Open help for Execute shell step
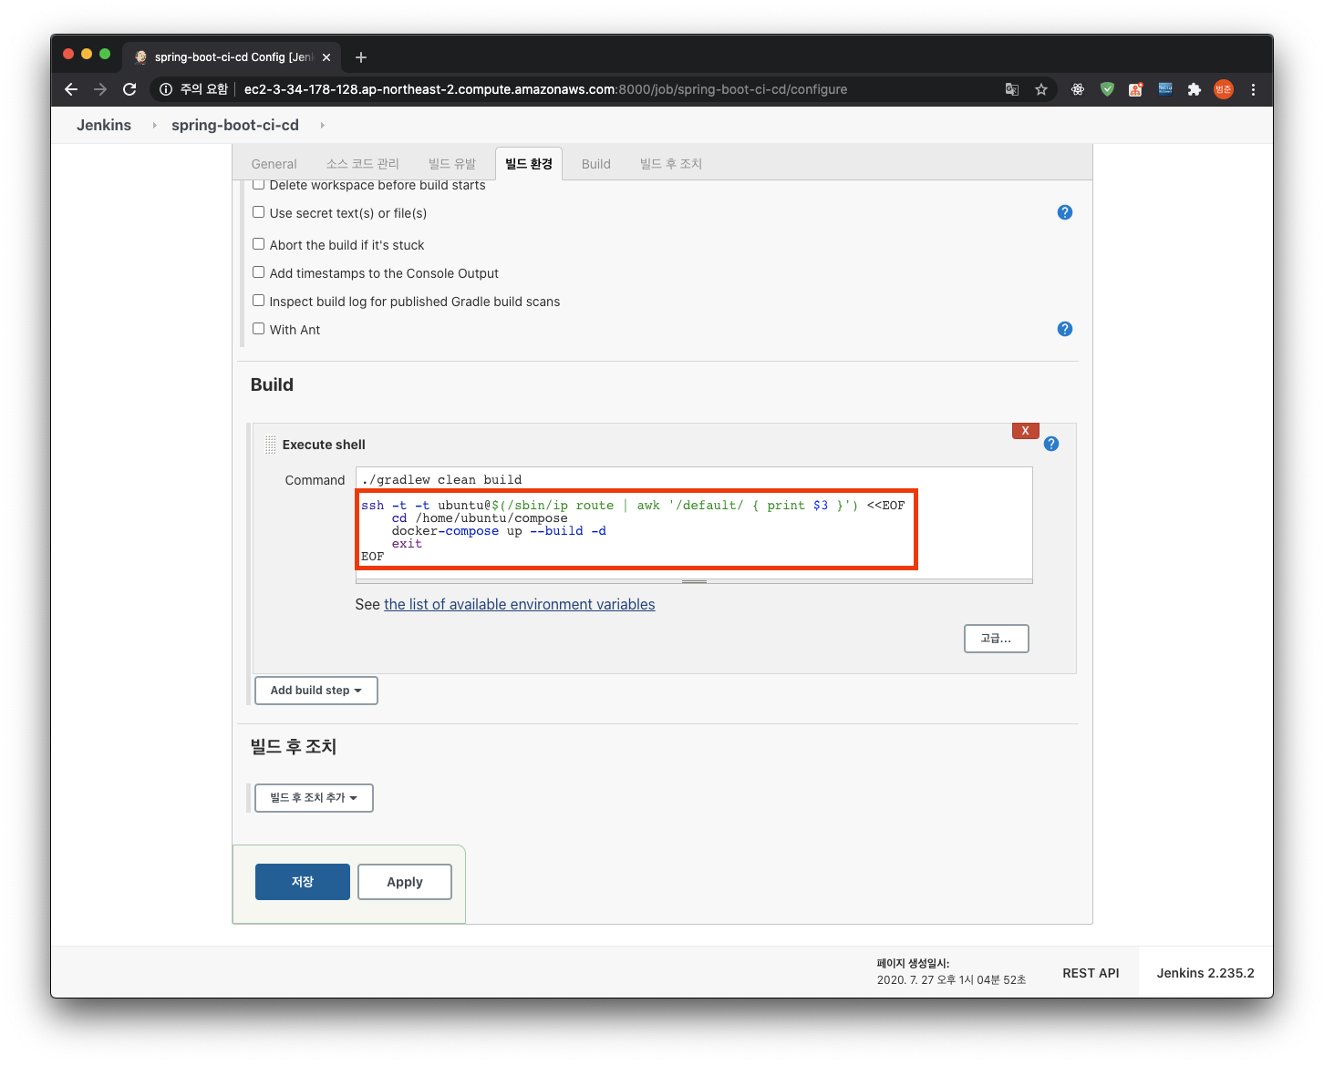This screenshot has width=1324, height=1065. pos(1051,444)
